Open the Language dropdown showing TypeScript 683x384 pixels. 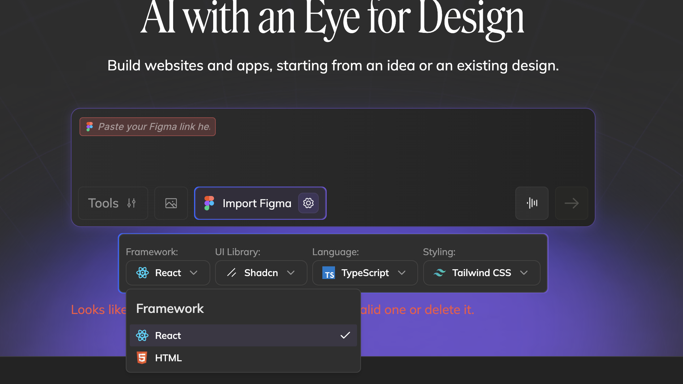pos(365,273)
